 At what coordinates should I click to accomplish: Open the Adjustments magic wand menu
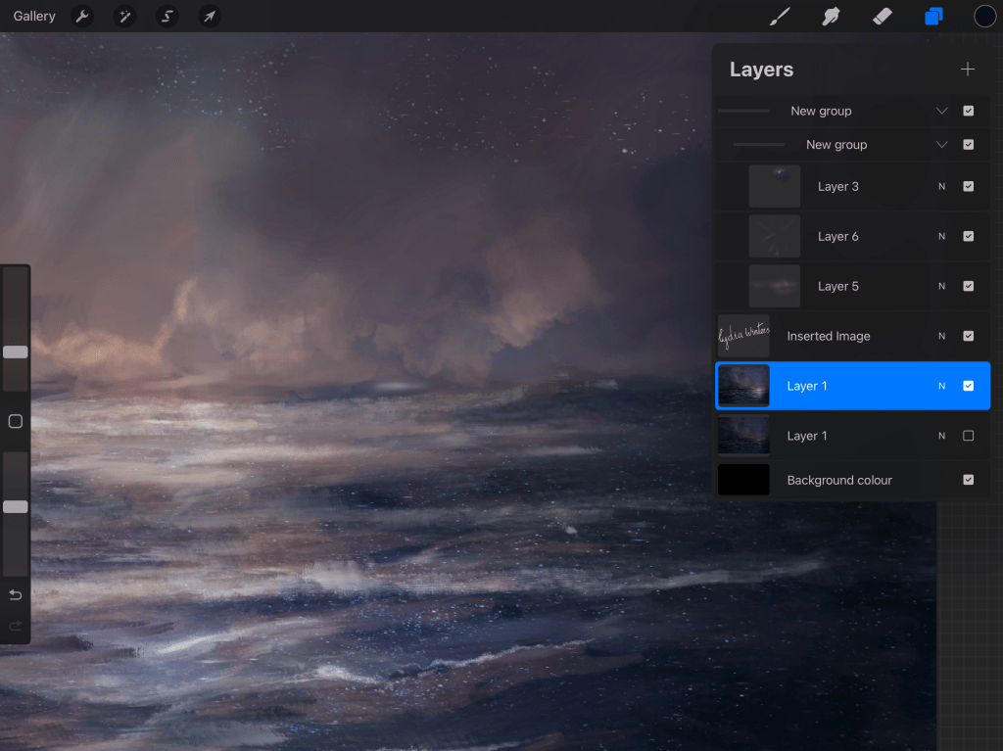[124, 17]
